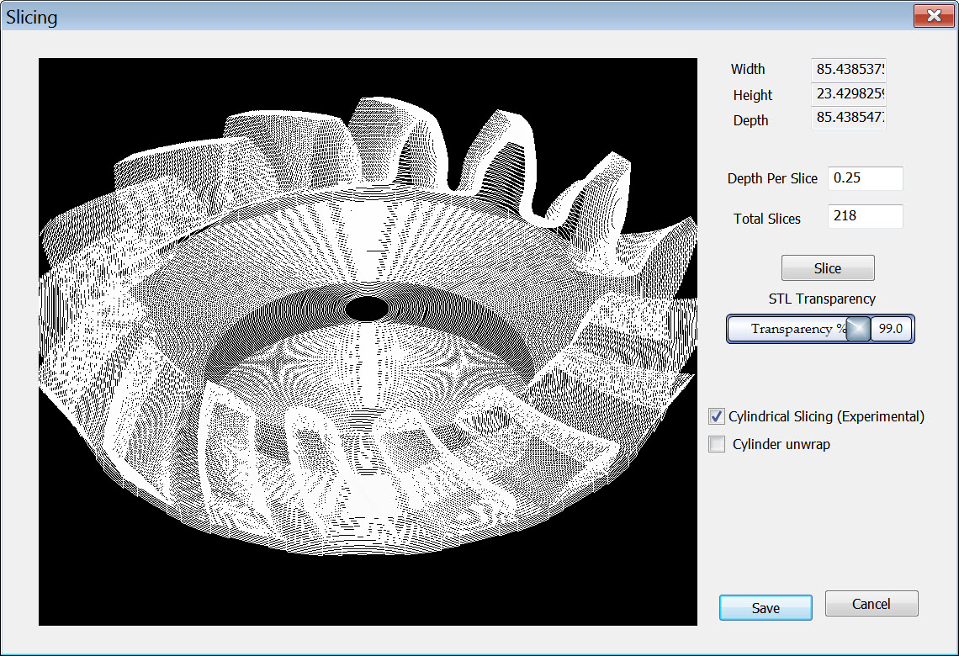959x656 pixels.
Task: Click the STL Transparency label
Action: point(822,299)
